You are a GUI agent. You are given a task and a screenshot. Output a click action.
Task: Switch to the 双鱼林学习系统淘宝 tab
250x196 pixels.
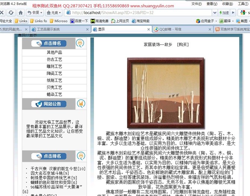coord(232,29)
